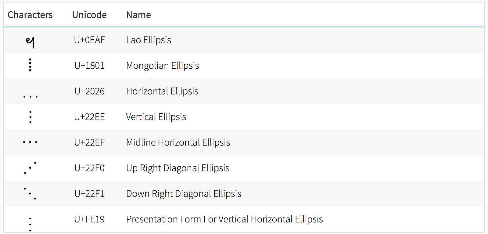Select the Lao Ellipsis name text
The image size is (488, 234).
[149, 40]
